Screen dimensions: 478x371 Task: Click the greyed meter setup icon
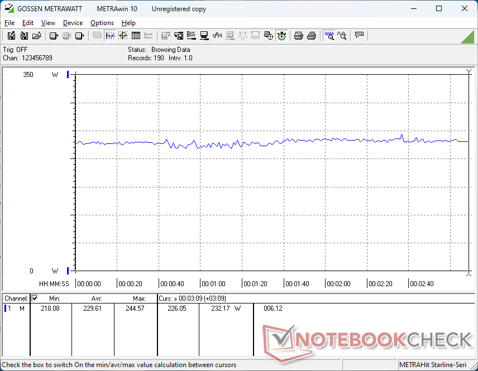[230, 36]
